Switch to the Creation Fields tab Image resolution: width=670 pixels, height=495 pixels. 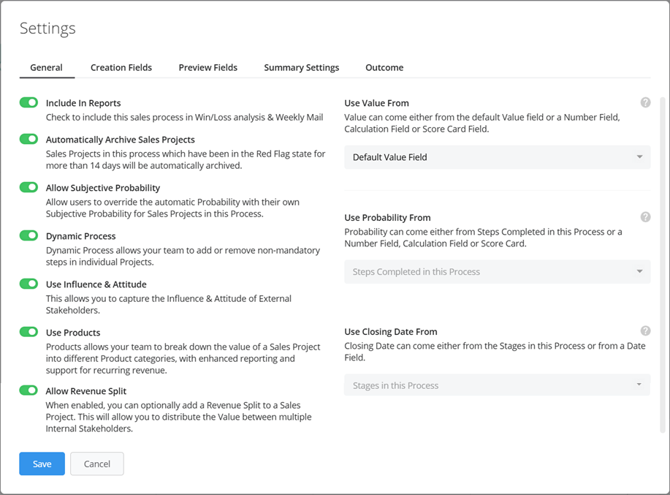[121, 67]
